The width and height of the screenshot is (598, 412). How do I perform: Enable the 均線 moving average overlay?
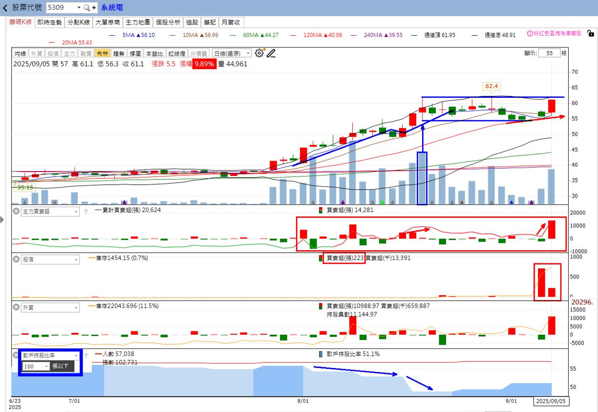20,53
